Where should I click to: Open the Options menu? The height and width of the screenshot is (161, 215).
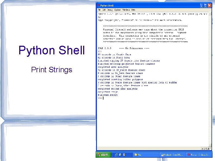(118, 10)
